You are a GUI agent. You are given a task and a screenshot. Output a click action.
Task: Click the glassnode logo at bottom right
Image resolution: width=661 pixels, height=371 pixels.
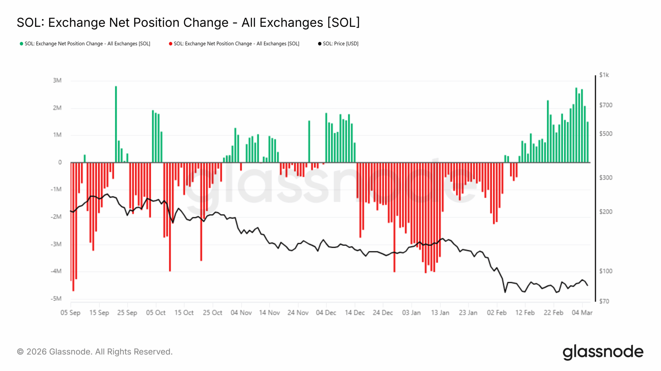point(603,352)
